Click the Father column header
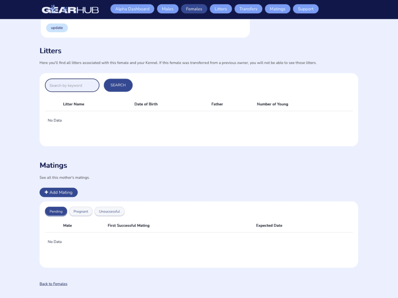 click(x=217, y=104)
